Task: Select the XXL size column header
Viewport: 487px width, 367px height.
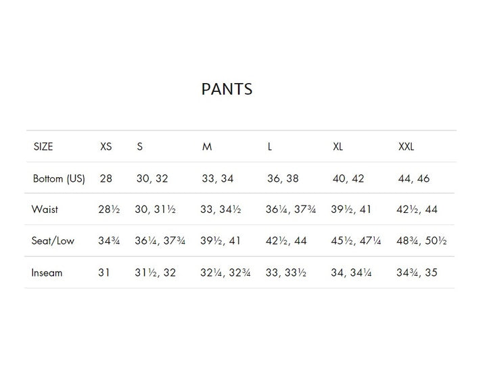Action: (x=406, y=147)
